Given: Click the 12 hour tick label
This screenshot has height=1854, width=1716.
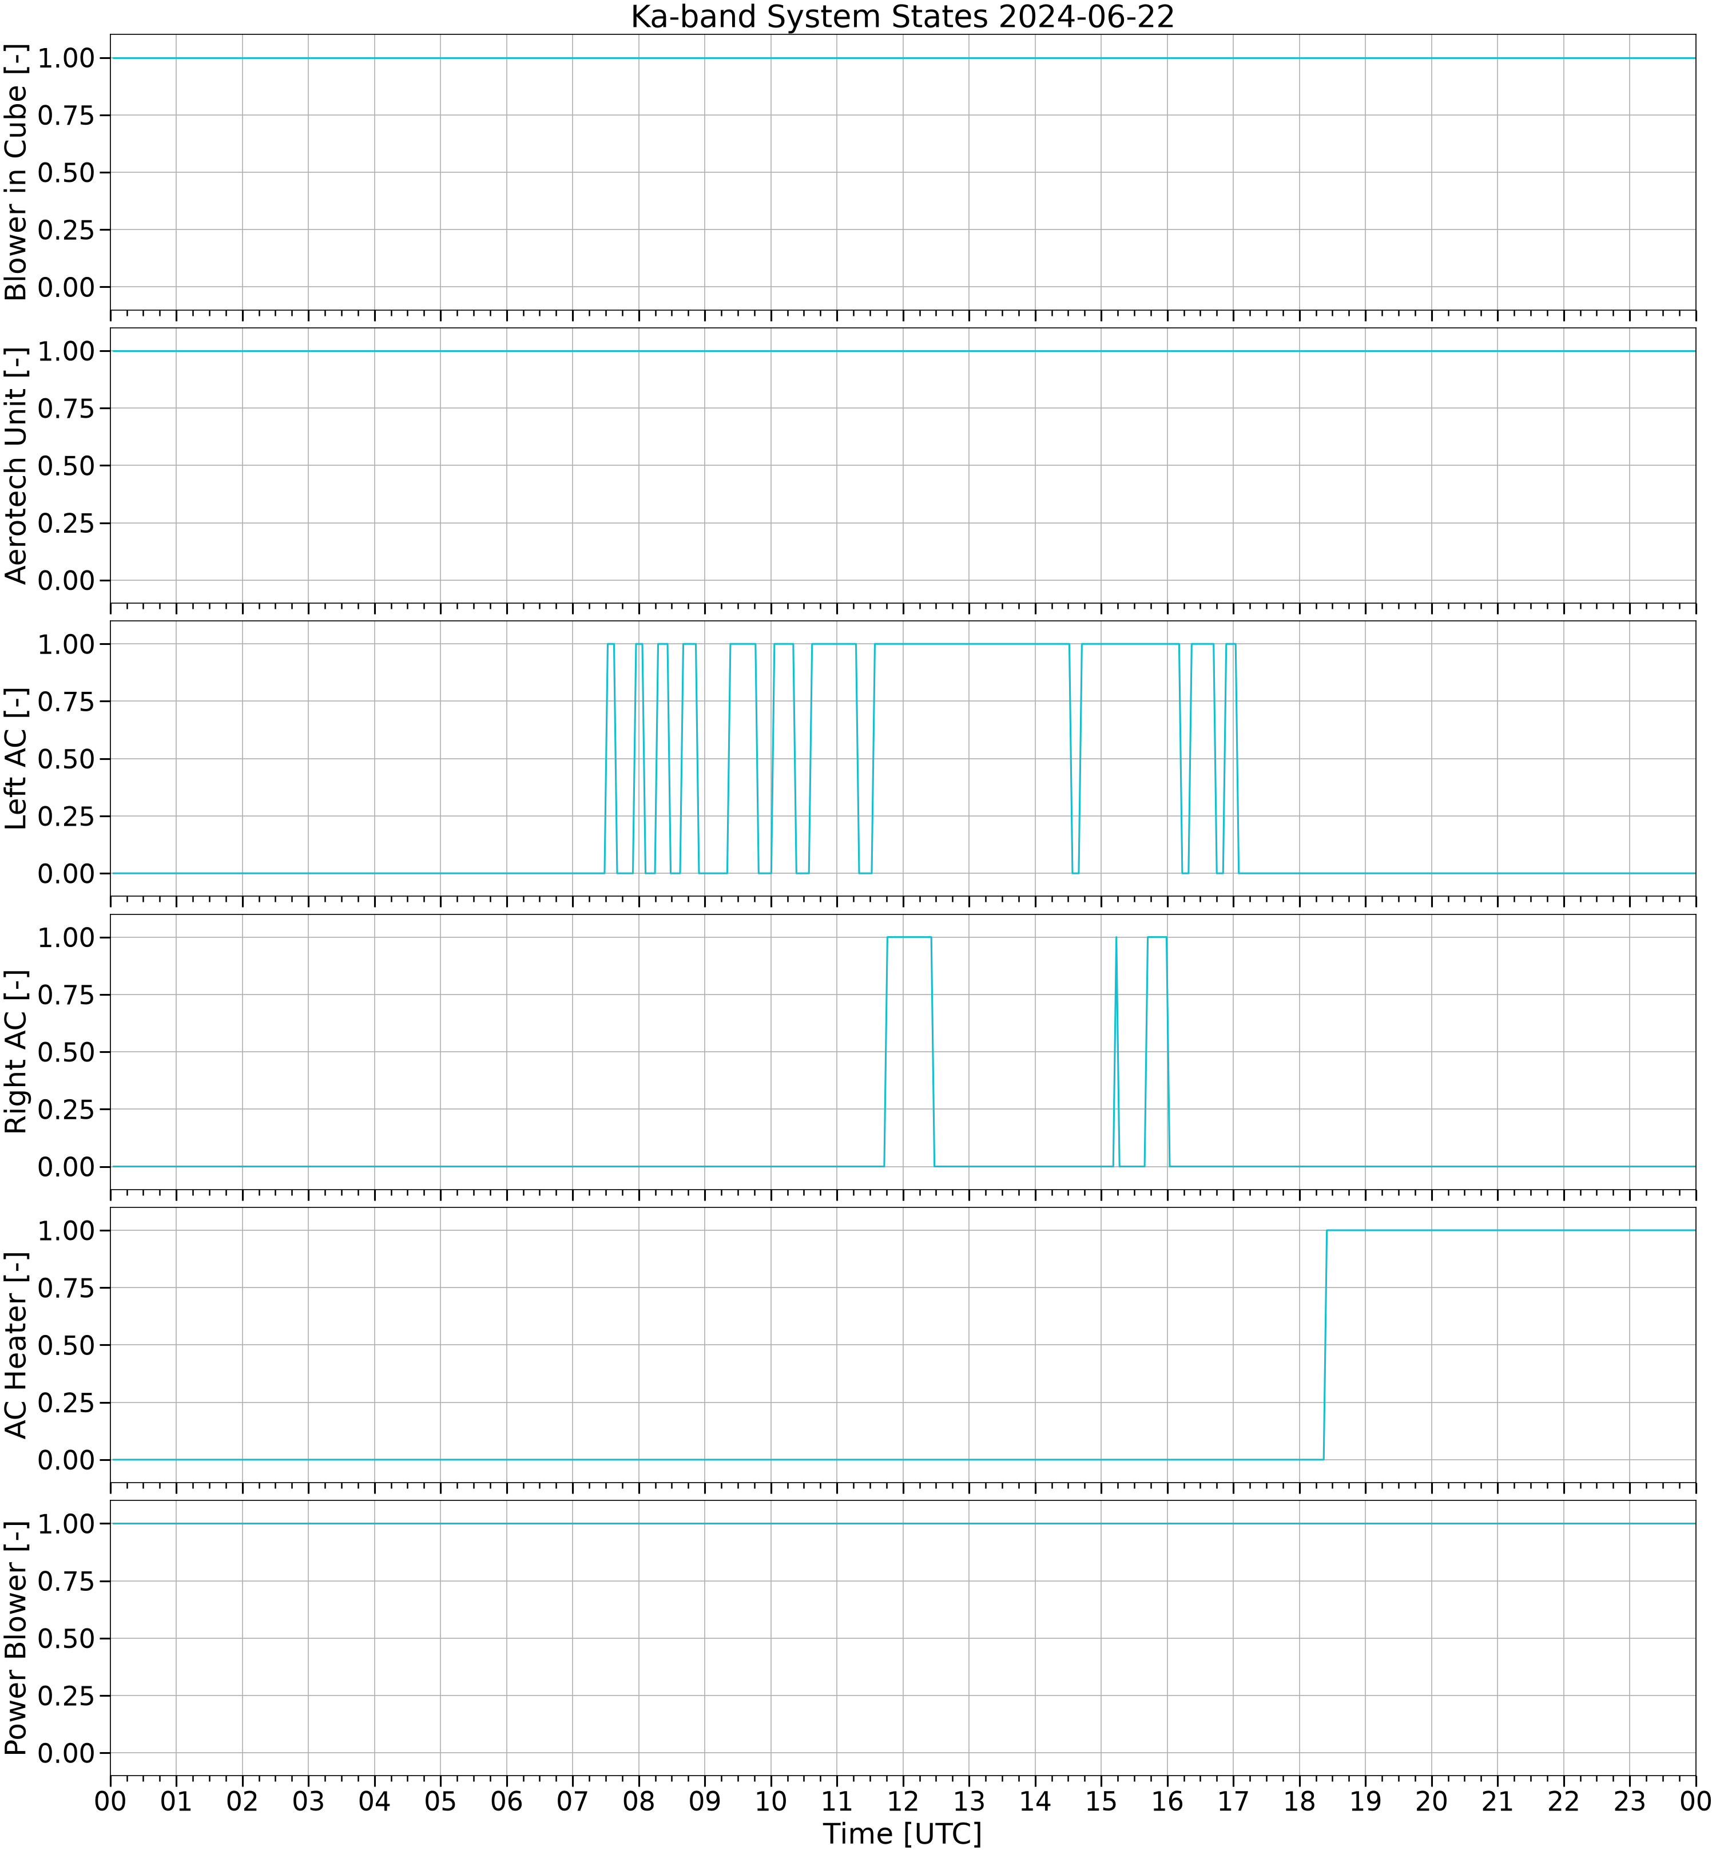Looking at the screenshot, I should click(903, 1801).
